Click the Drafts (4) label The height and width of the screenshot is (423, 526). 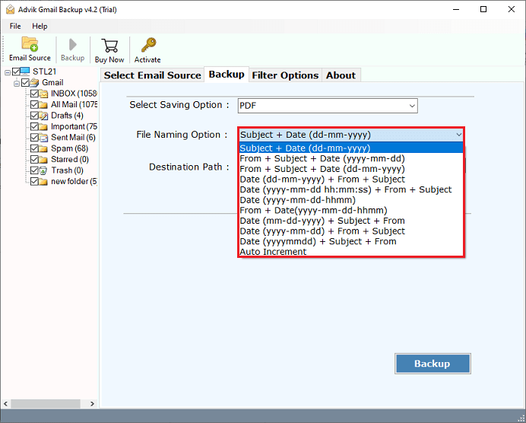(x=67, y=116)
